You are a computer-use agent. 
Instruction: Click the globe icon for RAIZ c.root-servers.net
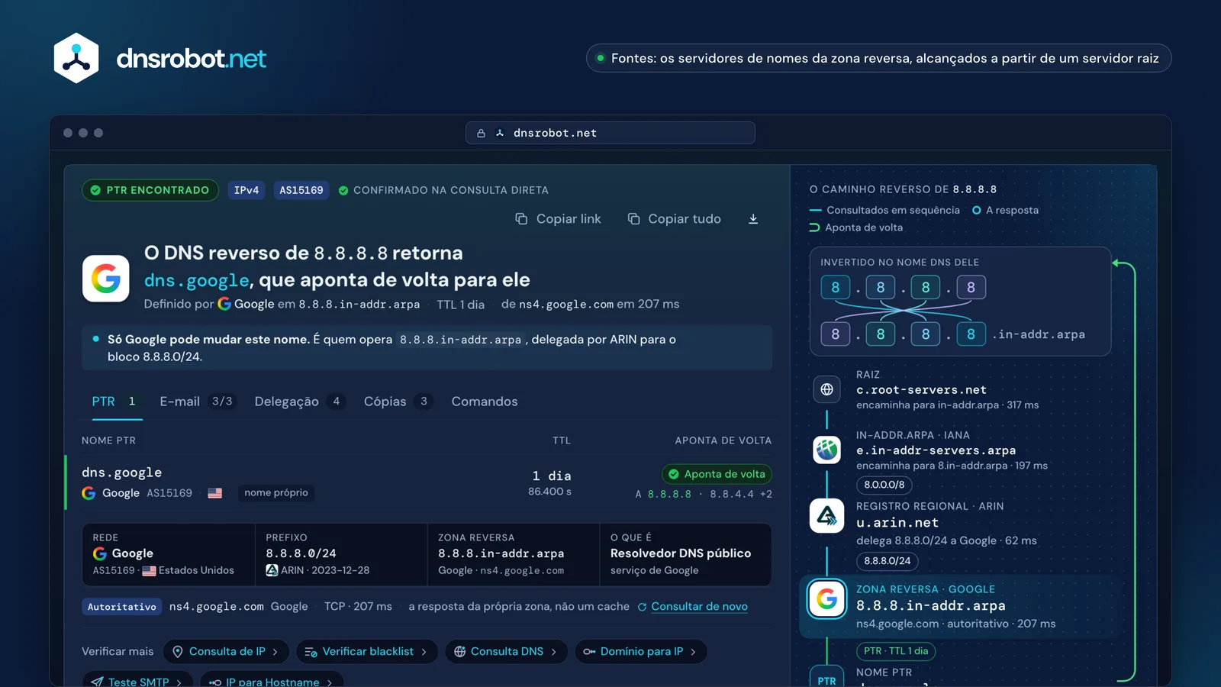(826, 389)
